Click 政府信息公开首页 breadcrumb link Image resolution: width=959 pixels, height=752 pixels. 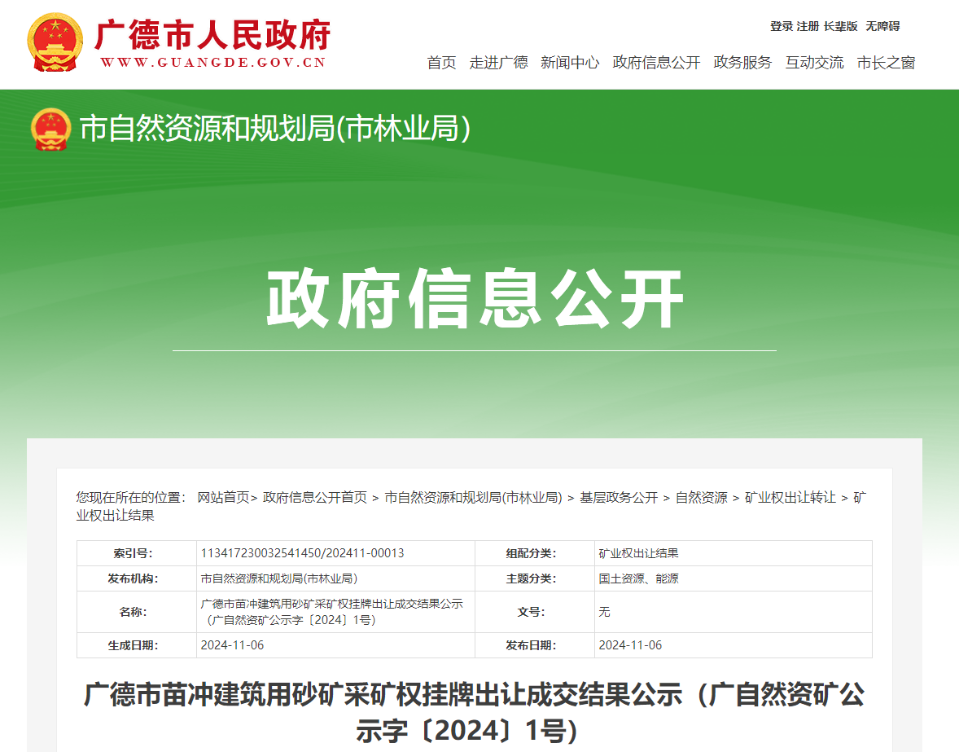pyautogui.click(x=315, y=497)
